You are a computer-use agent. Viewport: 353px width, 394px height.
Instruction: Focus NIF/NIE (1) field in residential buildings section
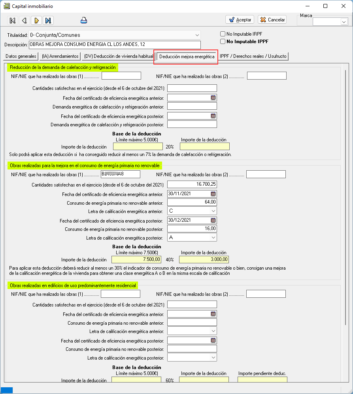[x=121, y=294]
